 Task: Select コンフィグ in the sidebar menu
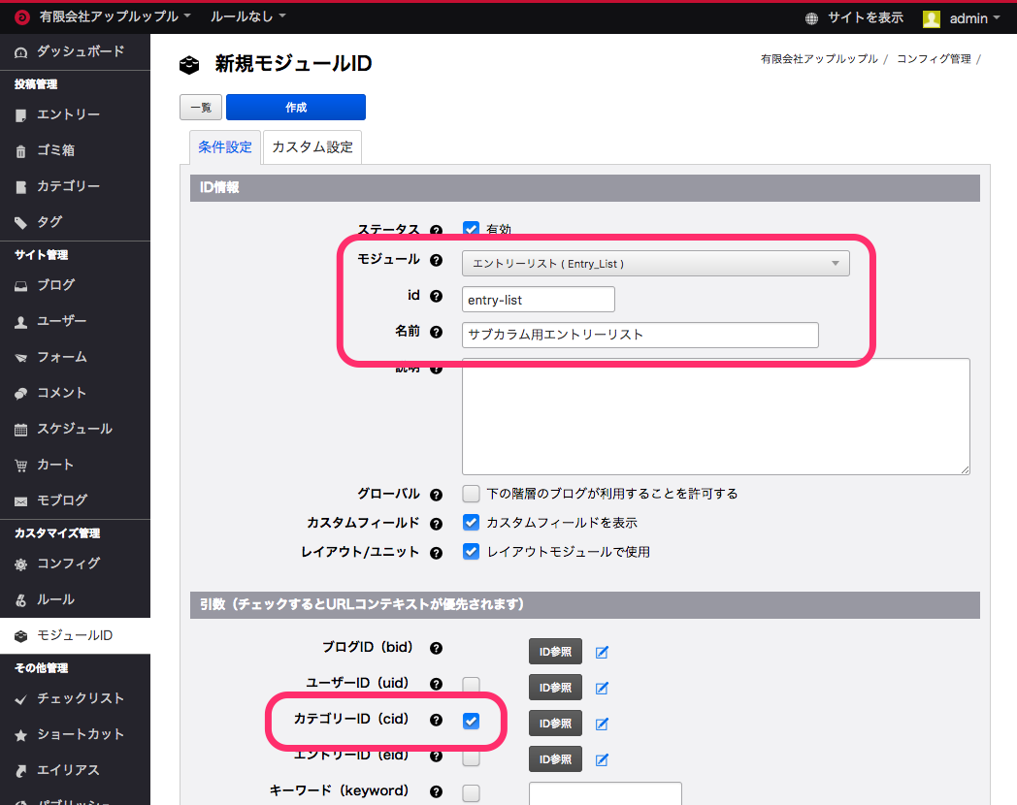coord(68,563)
